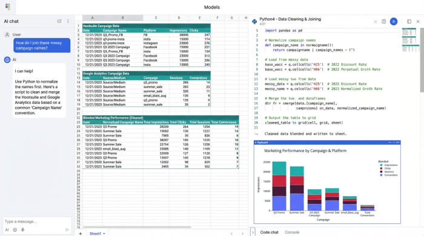Screen dimensions: 424x236
Task: Select column C header
Action: (x=156, y=18)
